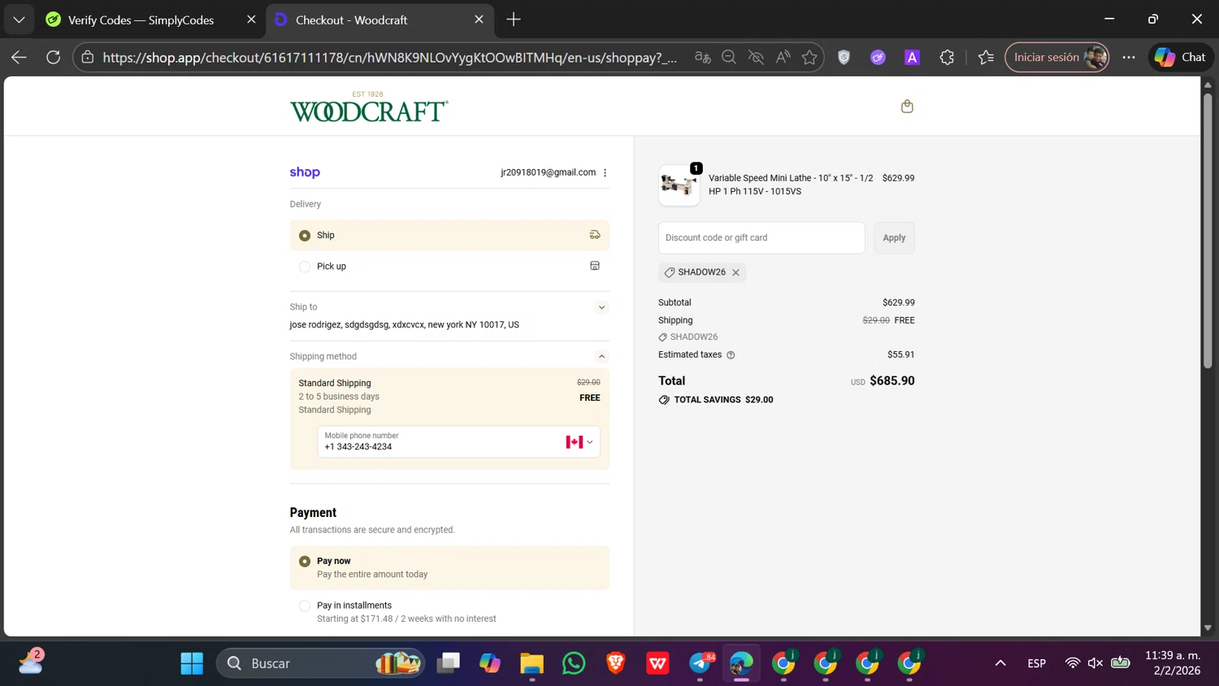Add this page to favorites
Screen dimensions: 1219x686
[x=809, y=57]
